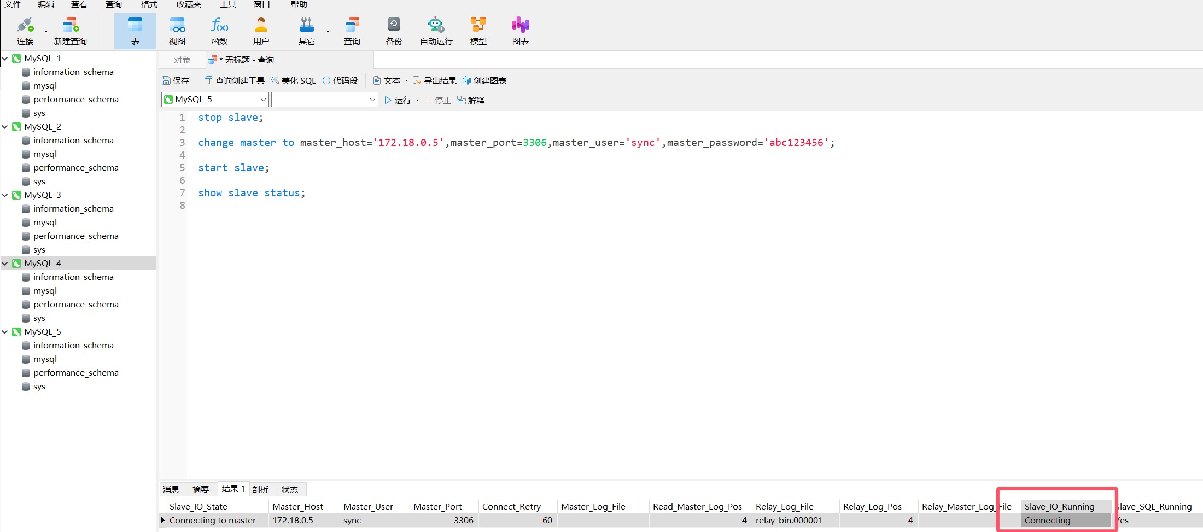Select the 172.18.0.5 result cell
Screen dimensions: 1203x532
point(304,520)
